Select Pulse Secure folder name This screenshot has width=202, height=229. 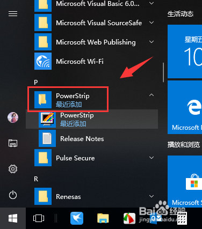coord(75,158)
